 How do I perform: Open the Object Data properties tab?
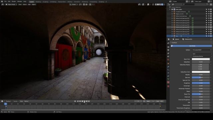click(168, 79)
